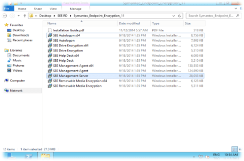Select the SEE Autologon x64 installer icon
244x161 pixels.
point(50,35)
